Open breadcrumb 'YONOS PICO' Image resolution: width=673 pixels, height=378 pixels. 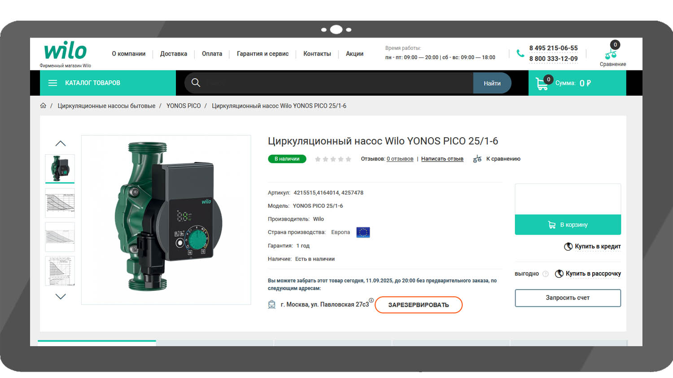pyautogui.click(x=184, y=106)
